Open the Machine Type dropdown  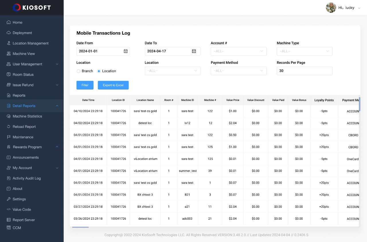(304, 51)
